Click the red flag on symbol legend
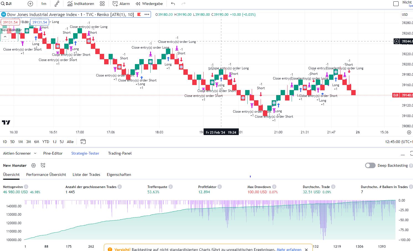413x251 pixels. pyautogui.click(x=139, y=14)
